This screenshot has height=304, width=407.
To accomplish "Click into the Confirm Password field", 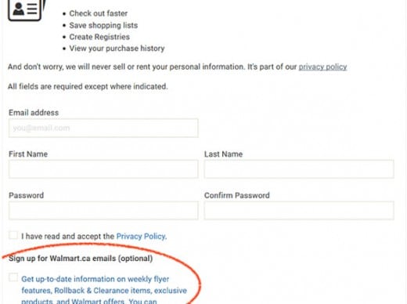I will [299, 211].
